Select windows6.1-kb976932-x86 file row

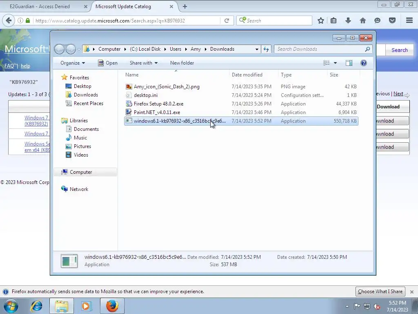pos(241,121)
